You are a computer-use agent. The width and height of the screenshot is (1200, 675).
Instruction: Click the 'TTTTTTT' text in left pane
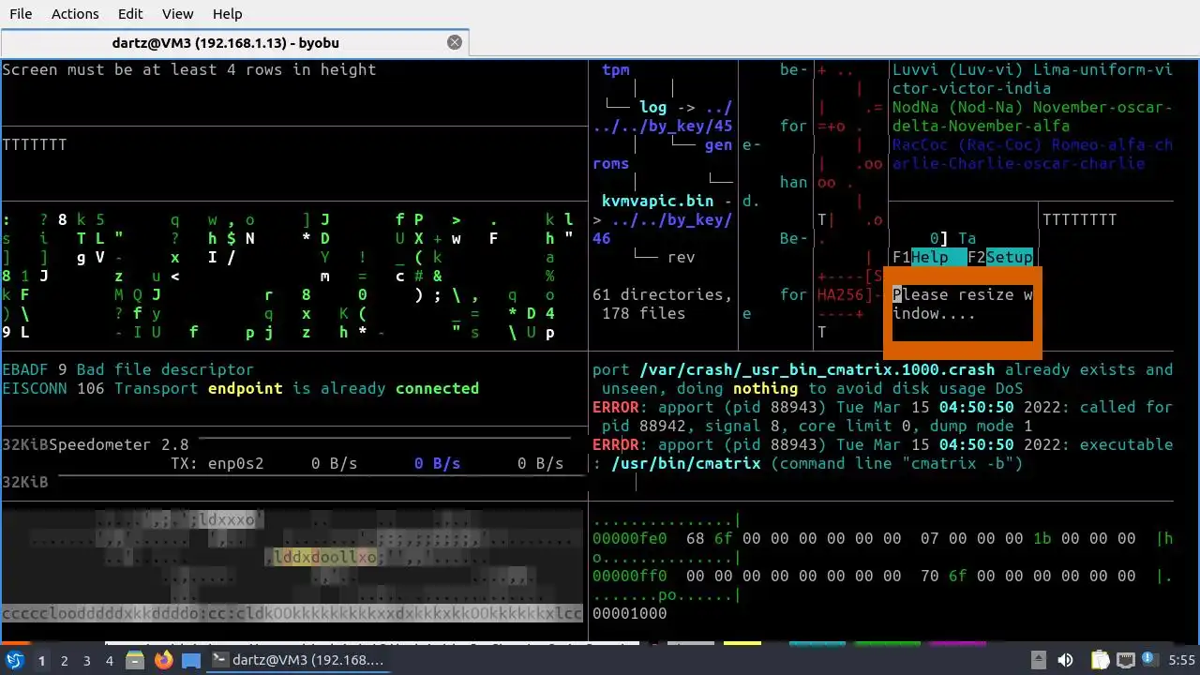pos(35,144)
